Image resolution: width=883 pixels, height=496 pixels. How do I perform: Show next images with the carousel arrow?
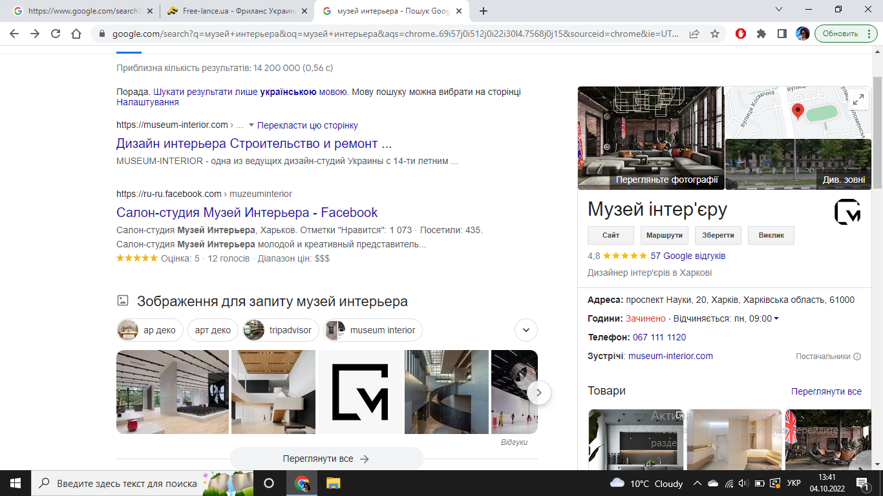tap(539, 392)
